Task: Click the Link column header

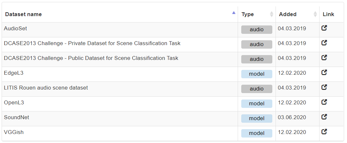Action: click(x=328, y=14)
